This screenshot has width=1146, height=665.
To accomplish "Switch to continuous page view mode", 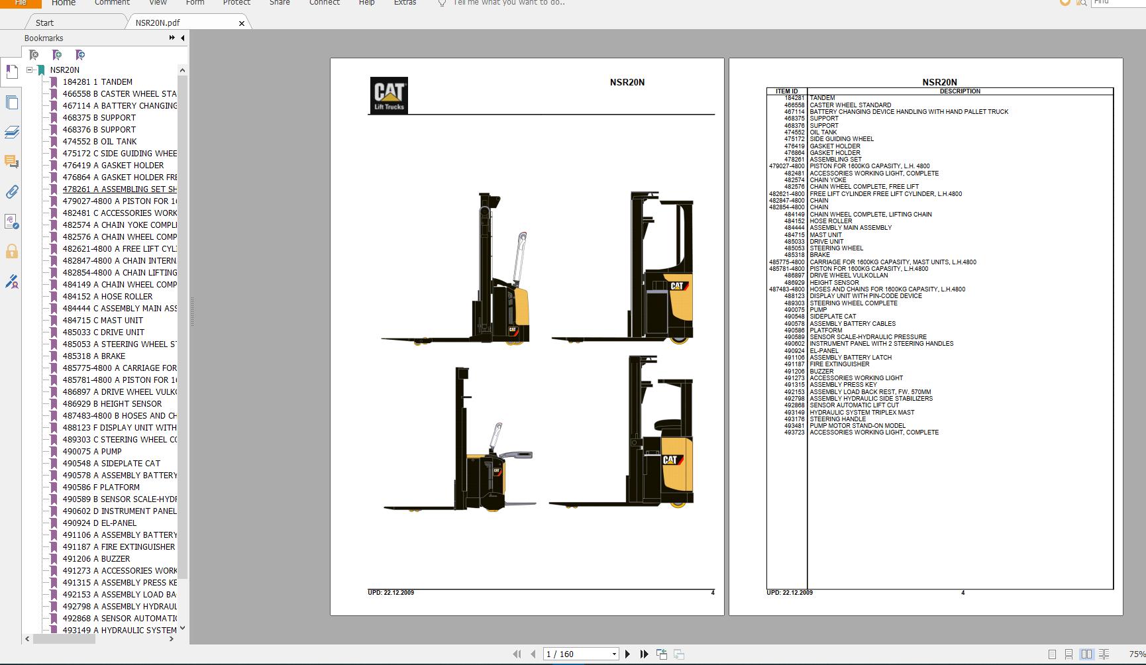I will (1068, 654).
